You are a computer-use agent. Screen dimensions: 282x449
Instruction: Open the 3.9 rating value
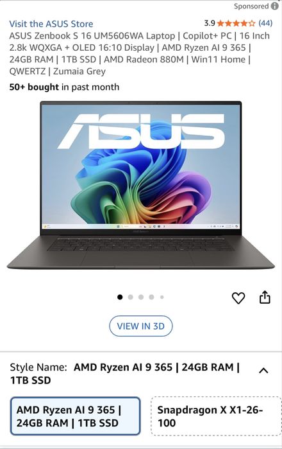click(210, 23)
